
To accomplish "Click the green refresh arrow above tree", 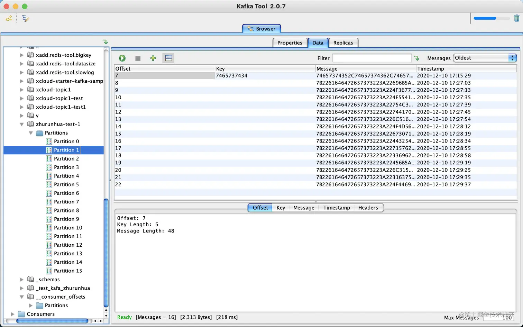I will click(x=105, y=42).
